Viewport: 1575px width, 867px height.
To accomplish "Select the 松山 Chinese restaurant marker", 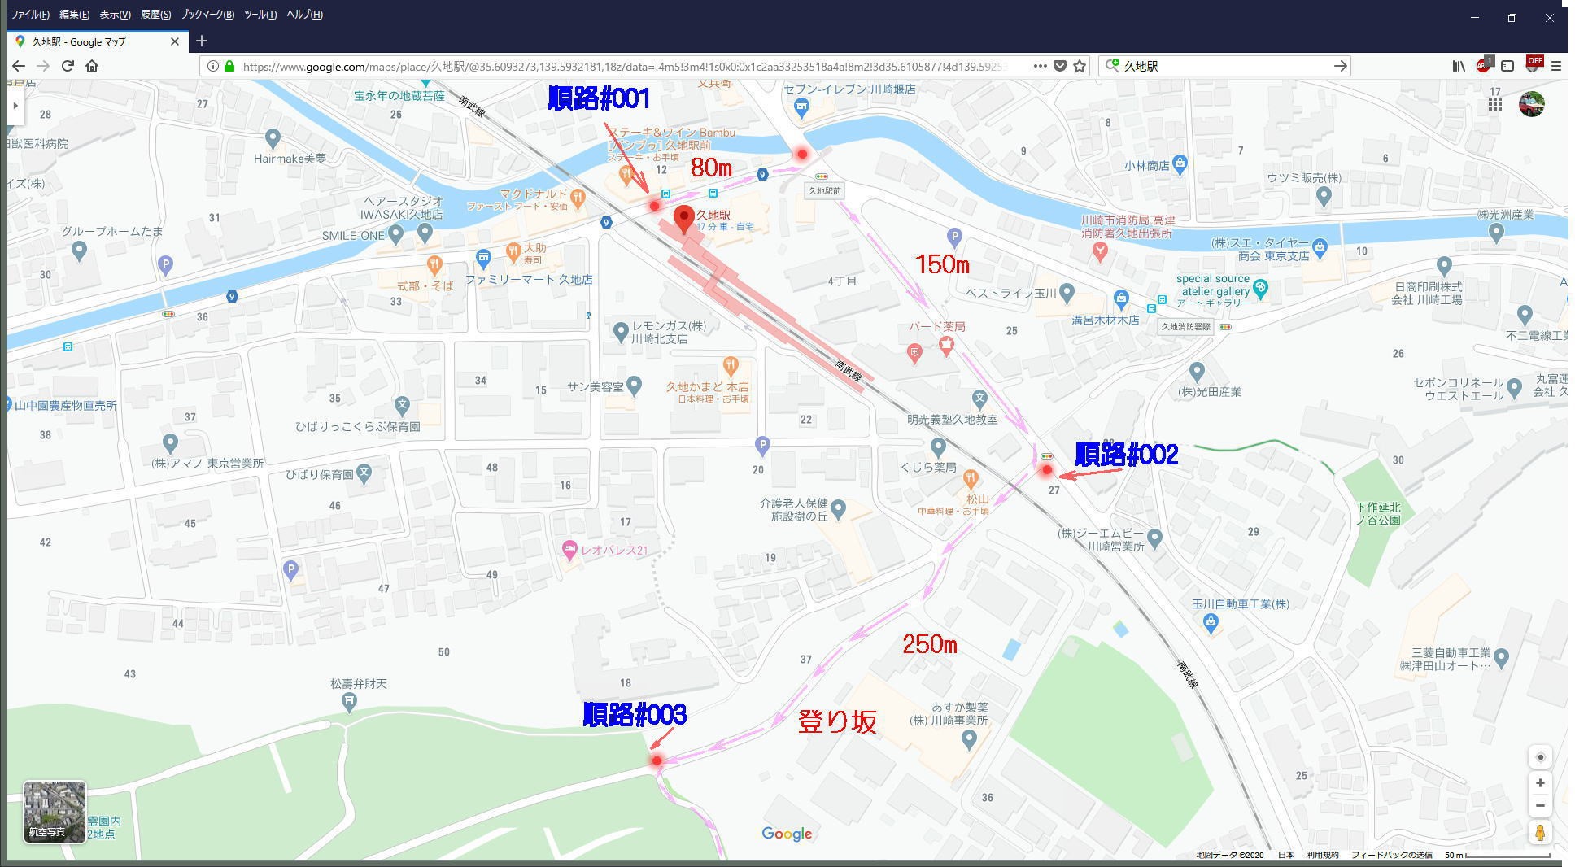I will coord(970,477).
